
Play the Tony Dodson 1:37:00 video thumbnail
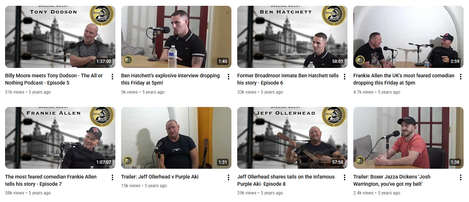click(x=60, y=37)
